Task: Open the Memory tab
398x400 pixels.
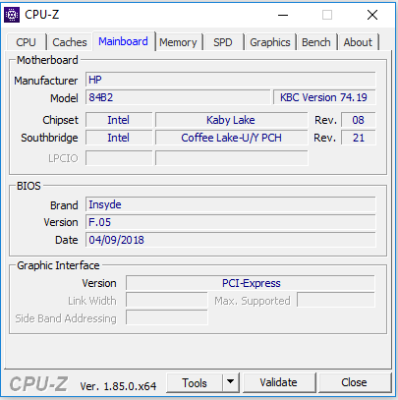Action: coord(178,42)
